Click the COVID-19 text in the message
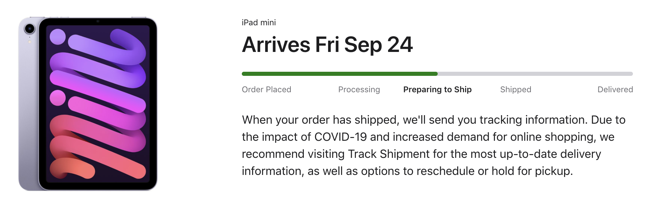Image resolution: width=648 pixels, height=205 pixels. (x=340, y=137)
